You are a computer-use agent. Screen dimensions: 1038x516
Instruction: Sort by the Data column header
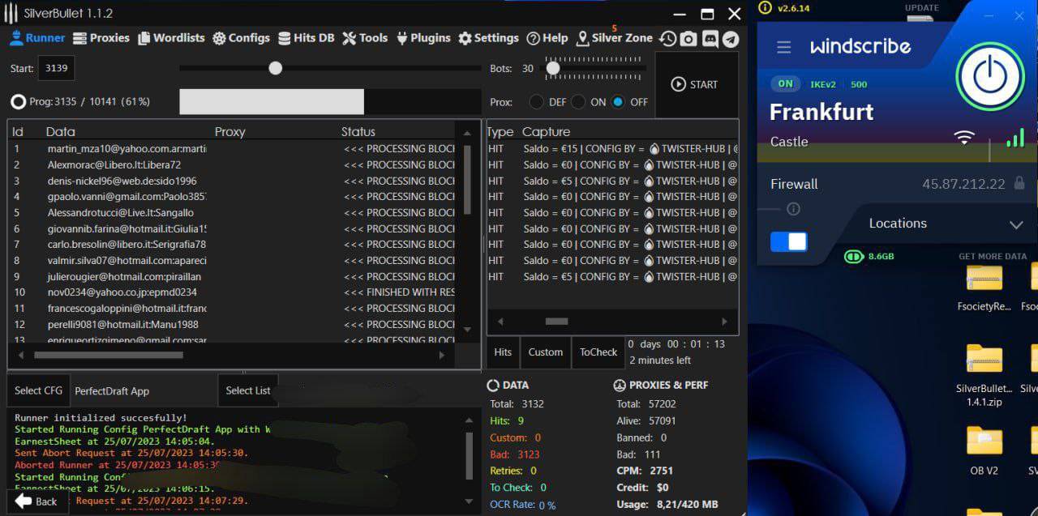(60, 131)
